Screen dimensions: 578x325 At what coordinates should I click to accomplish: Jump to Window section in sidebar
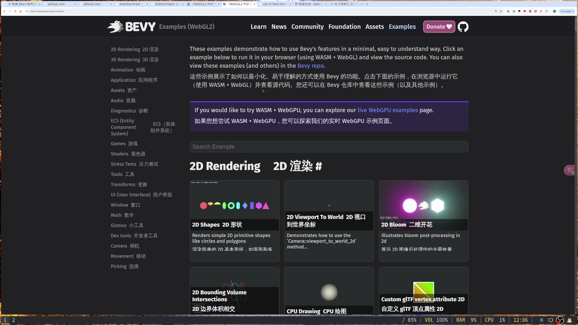click(x=125, y=205)
